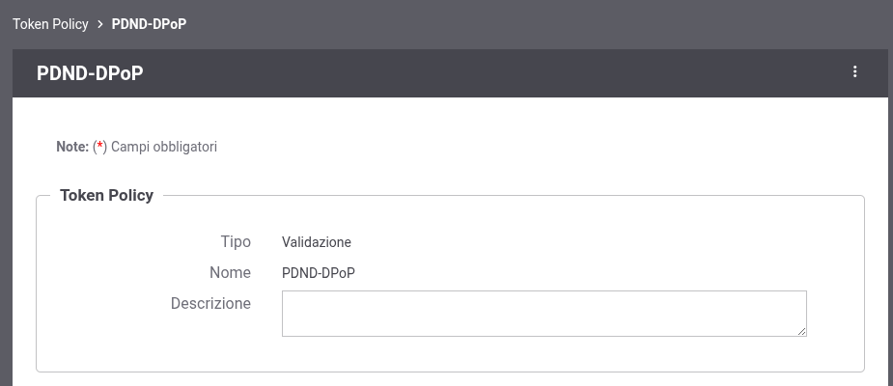Click the blank area below the Descrizione field
Image resolution: width=893 pixels, height=386 pixels.
click(x=544, y=353)
